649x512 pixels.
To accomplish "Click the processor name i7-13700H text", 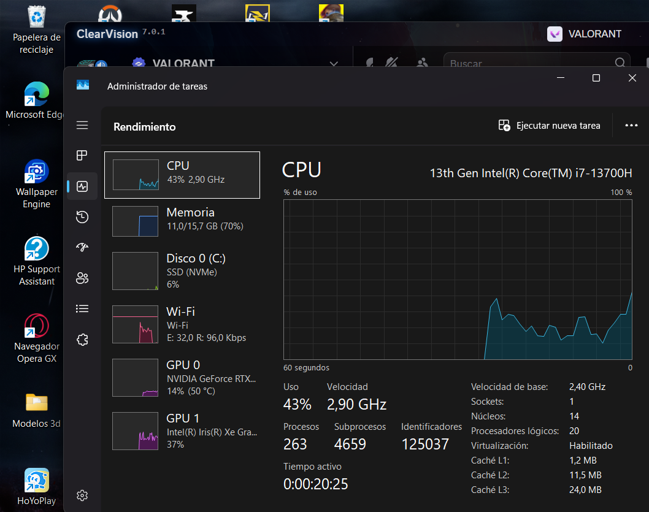I will (x=531, y=173).
